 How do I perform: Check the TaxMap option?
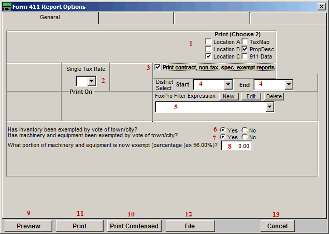tap(245, 41)
